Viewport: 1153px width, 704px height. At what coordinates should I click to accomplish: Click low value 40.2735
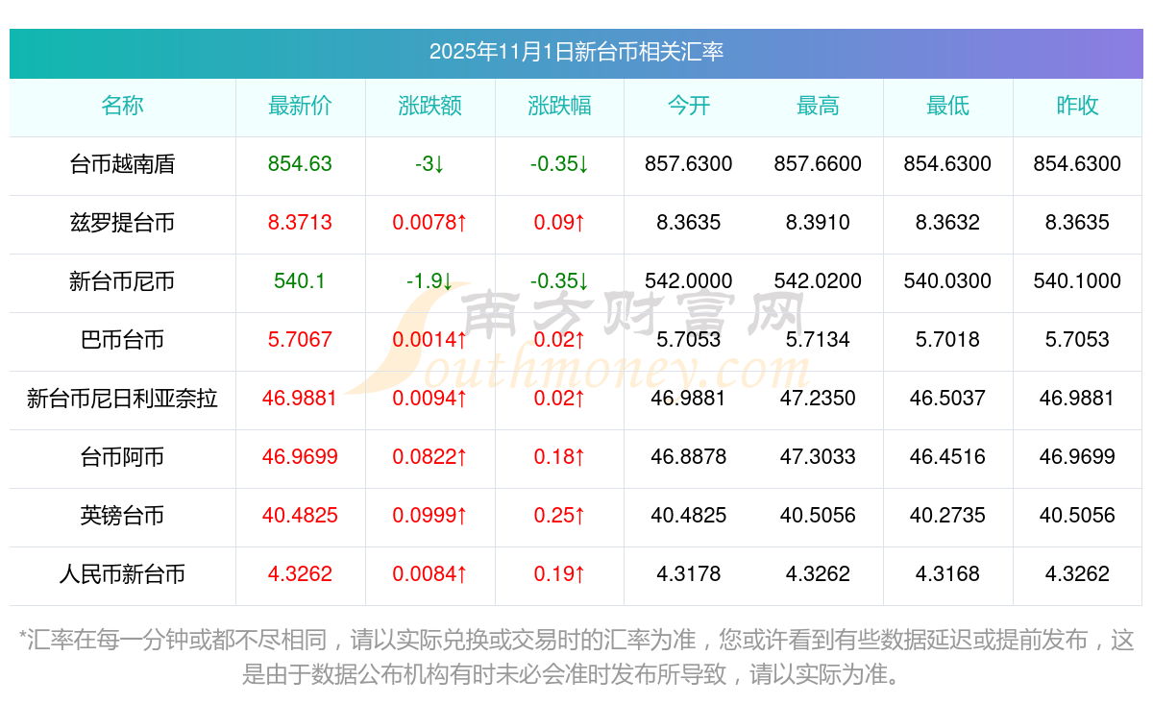[x=947, y=516]
